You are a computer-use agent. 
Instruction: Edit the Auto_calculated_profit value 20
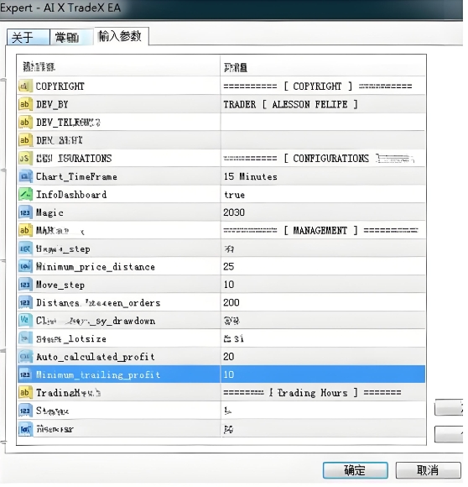click(x=229, y=357)
